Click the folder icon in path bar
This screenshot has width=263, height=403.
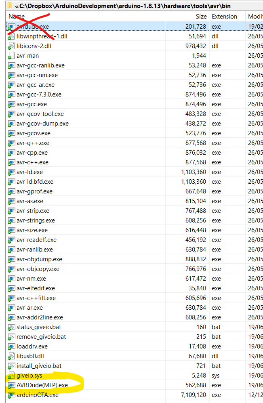point(10,5)
